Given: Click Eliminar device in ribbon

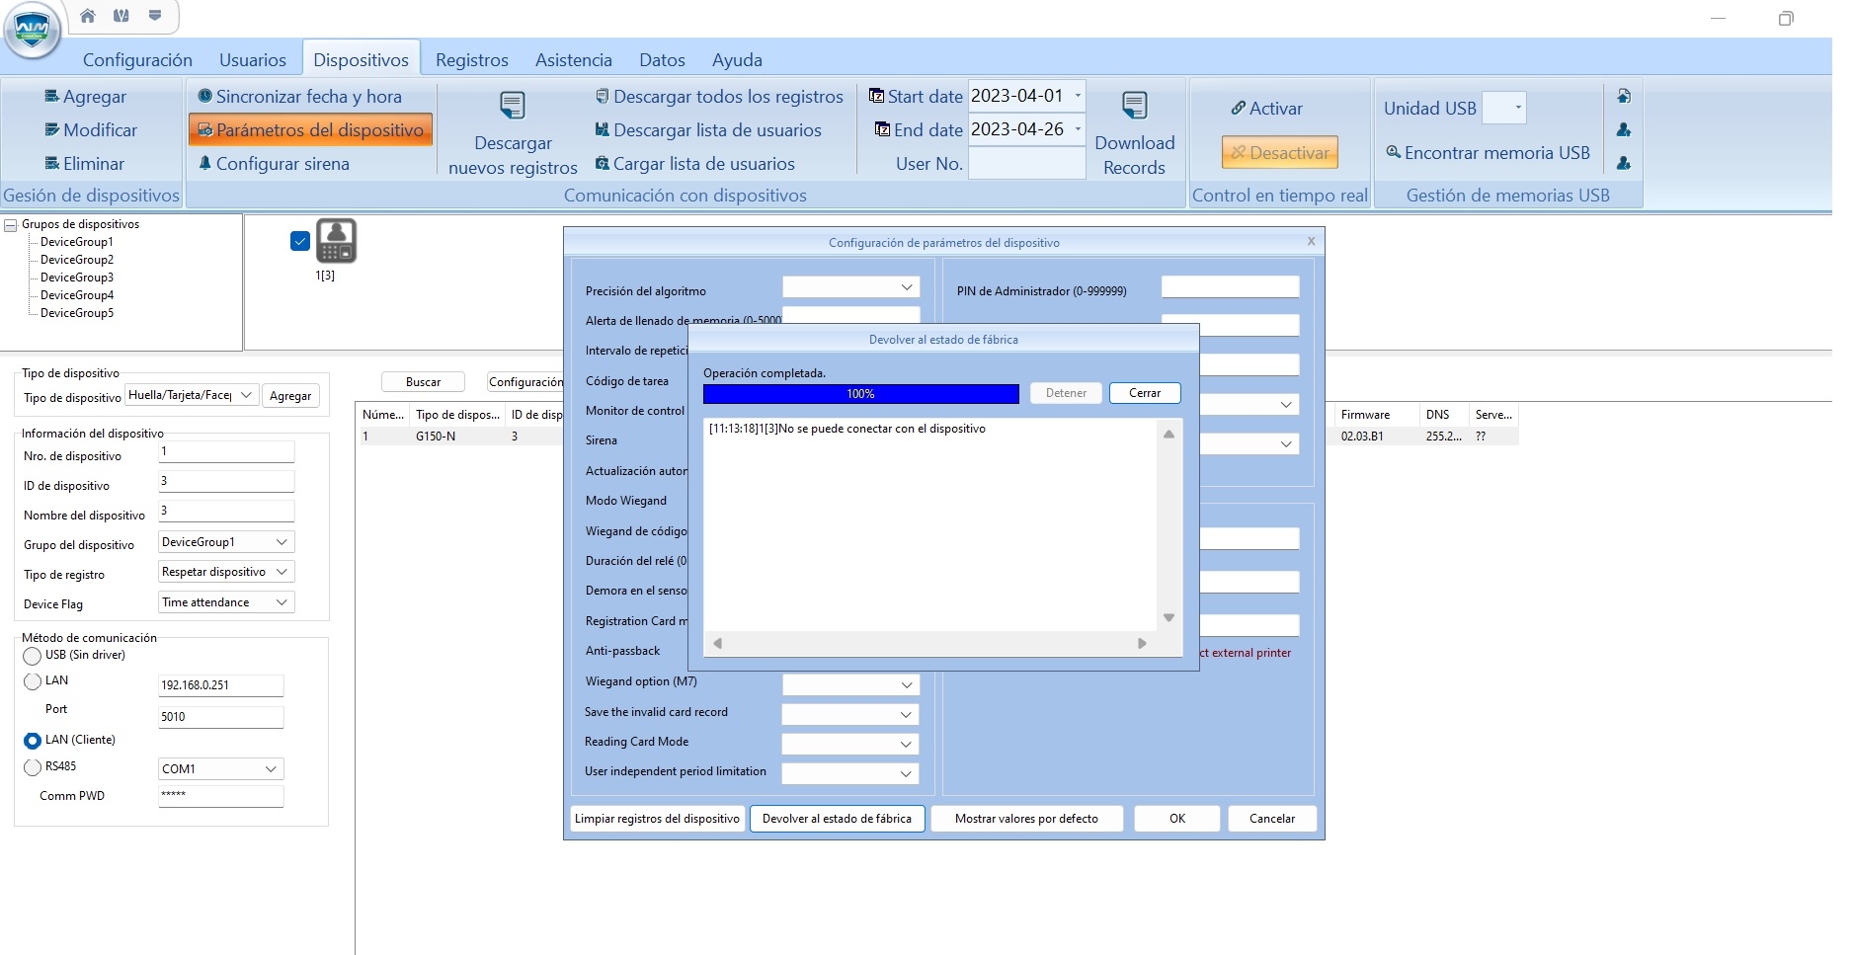Looking at the screenshot, I should point(84,164).
